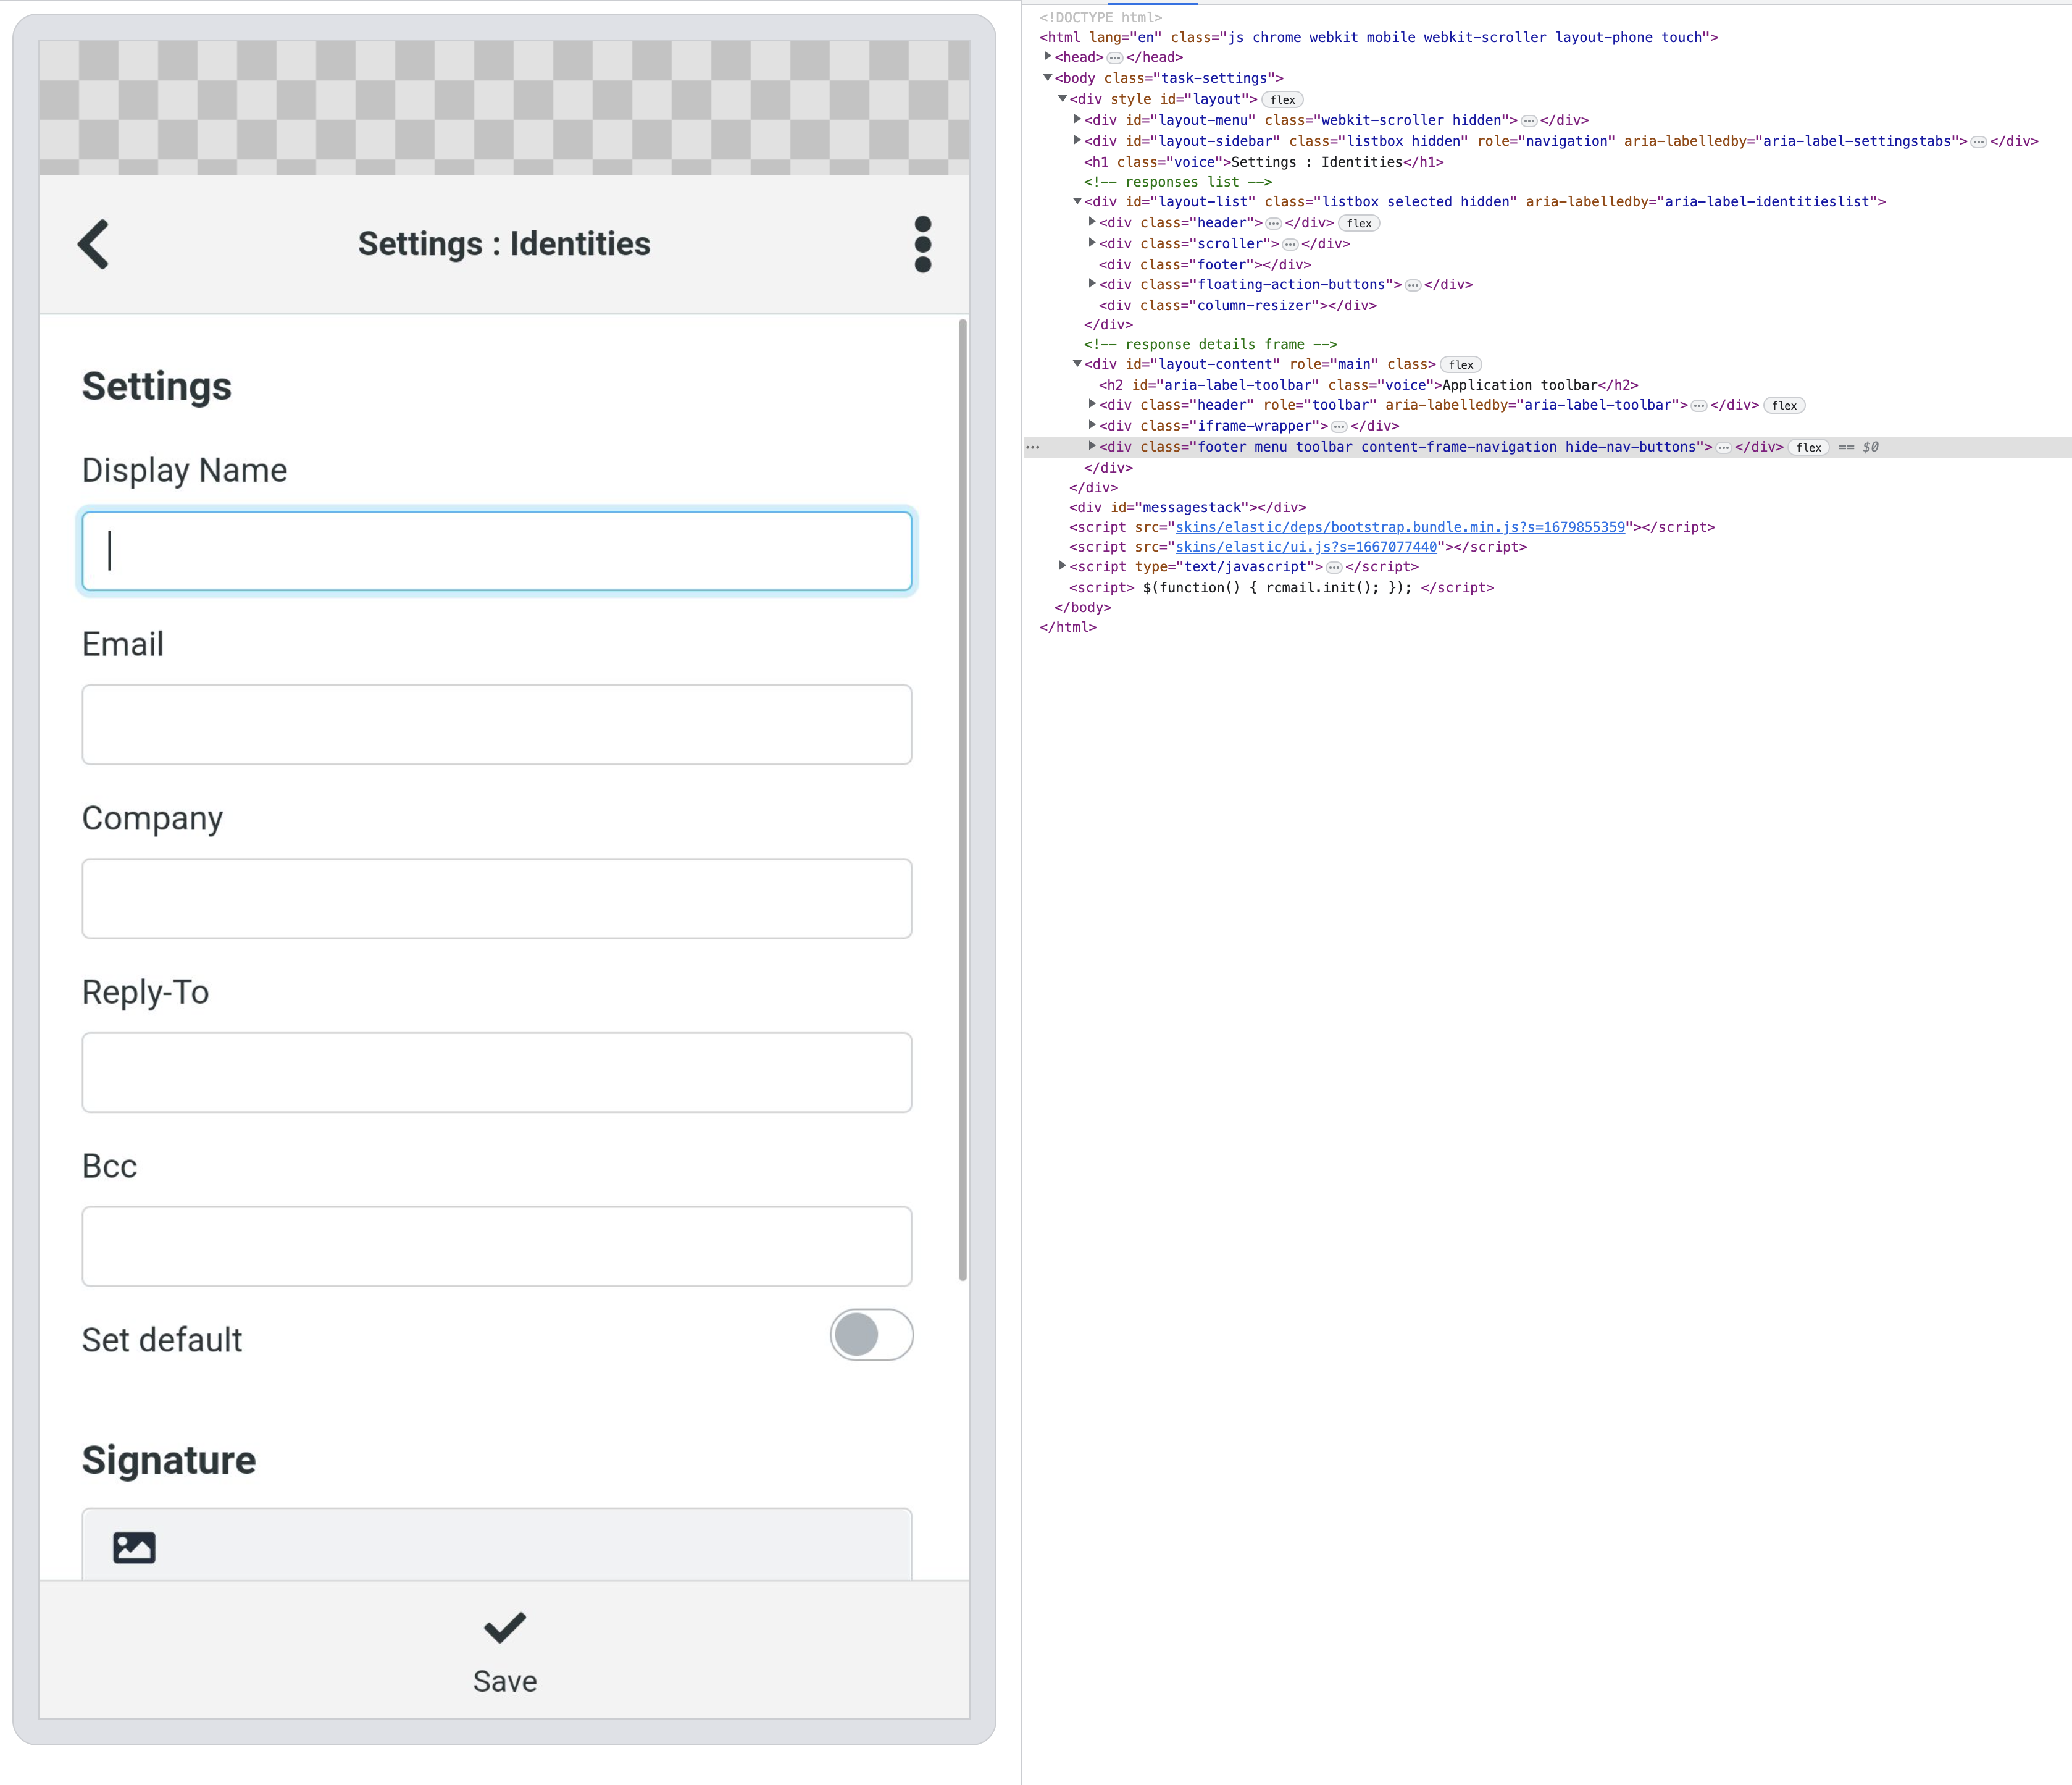The height and width of the screenshot is (1785, 2072).
Task: Toggle the flex badge on the layout div
Action: coord(1283,99)
